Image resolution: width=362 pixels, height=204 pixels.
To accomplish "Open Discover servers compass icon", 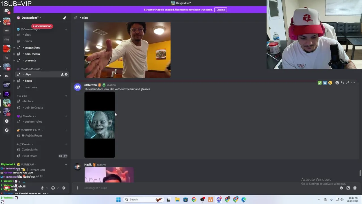I will coord(7,130).
